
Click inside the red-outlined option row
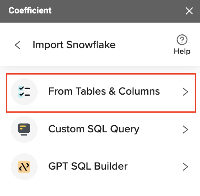[101, 93]
